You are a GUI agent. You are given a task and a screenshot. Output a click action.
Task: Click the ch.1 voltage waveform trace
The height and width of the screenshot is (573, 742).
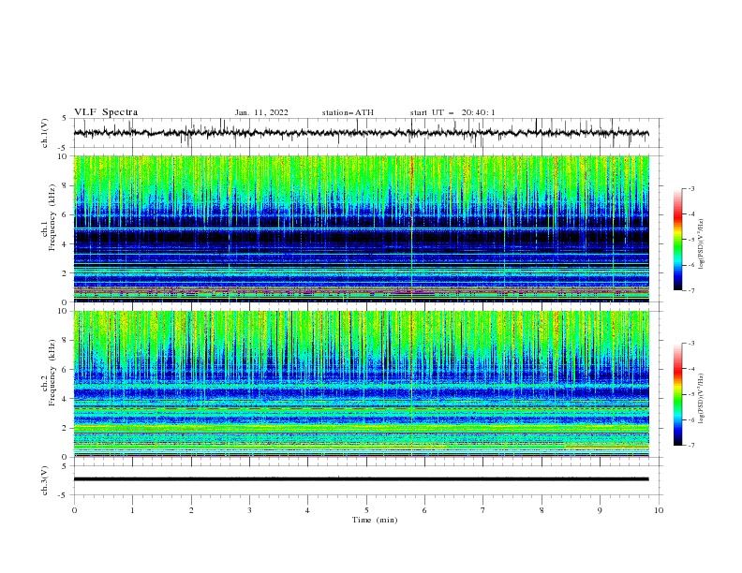click(x=361, y=133)
